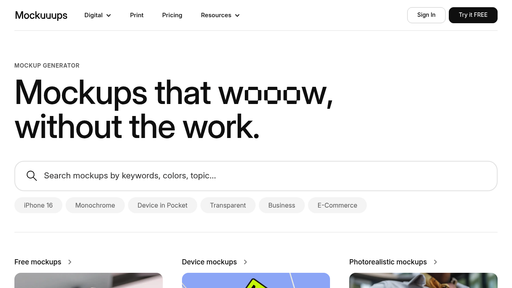This screenshot has height=288, width=512.
Task: Click the Mockuuups logo
Action: 41,15
